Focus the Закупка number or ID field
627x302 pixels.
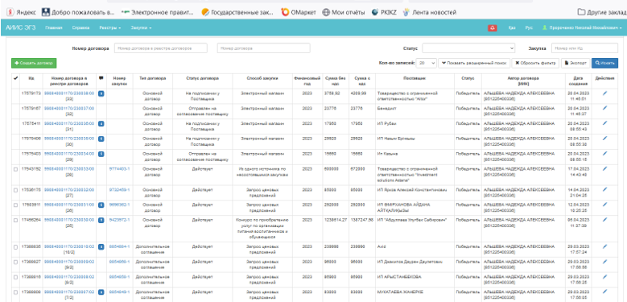pyautogui.click(x=584, y=48)
